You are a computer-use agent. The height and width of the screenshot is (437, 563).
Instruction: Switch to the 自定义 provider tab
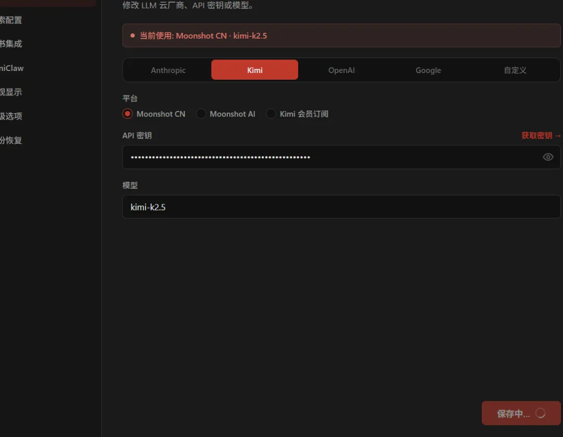(515, 70)
